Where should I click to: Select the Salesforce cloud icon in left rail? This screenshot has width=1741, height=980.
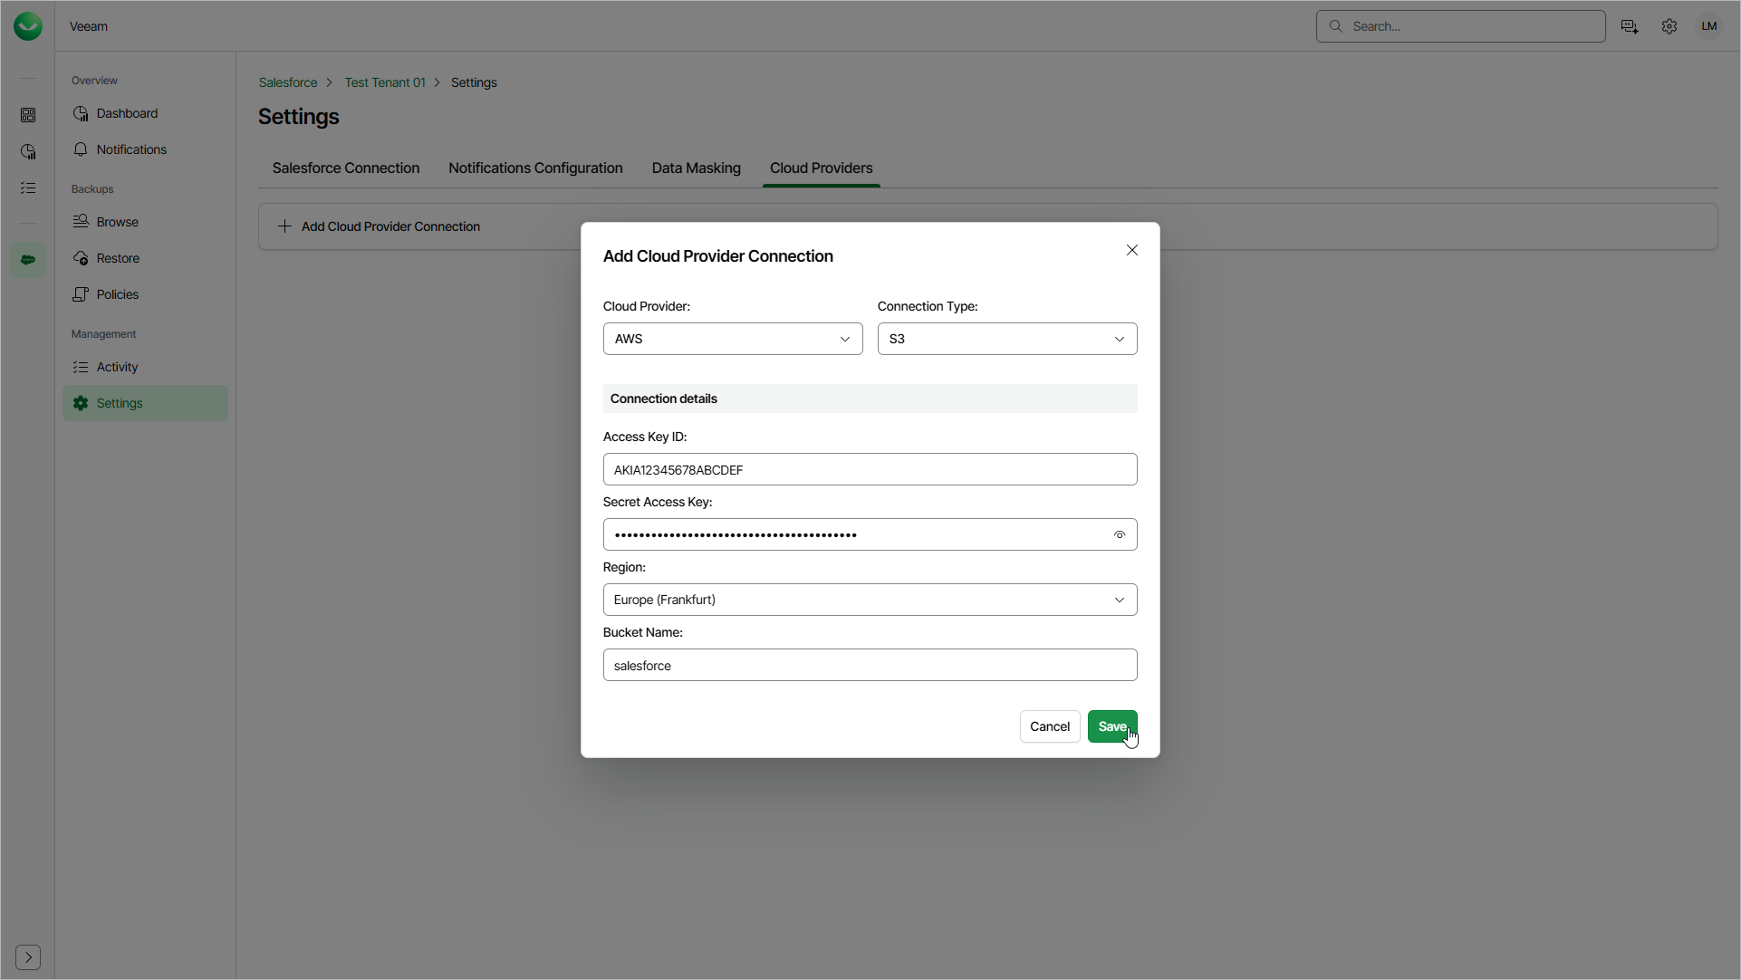pos(28,260)
